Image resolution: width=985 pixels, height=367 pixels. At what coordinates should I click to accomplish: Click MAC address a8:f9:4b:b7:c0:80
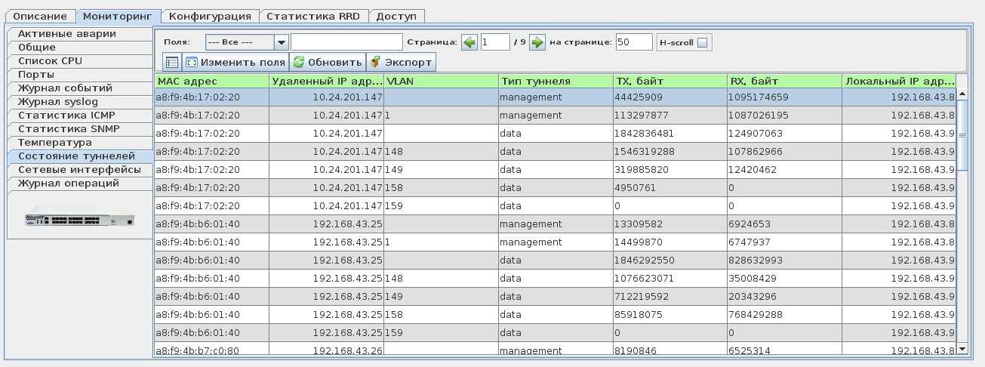211,350
